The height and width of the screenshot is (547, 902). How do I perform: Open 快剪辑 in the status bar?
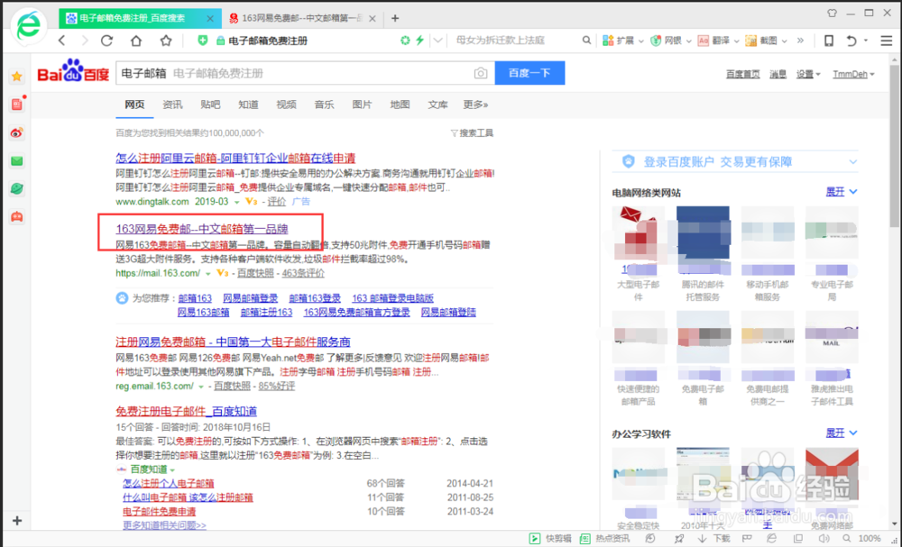coord(551,538)
